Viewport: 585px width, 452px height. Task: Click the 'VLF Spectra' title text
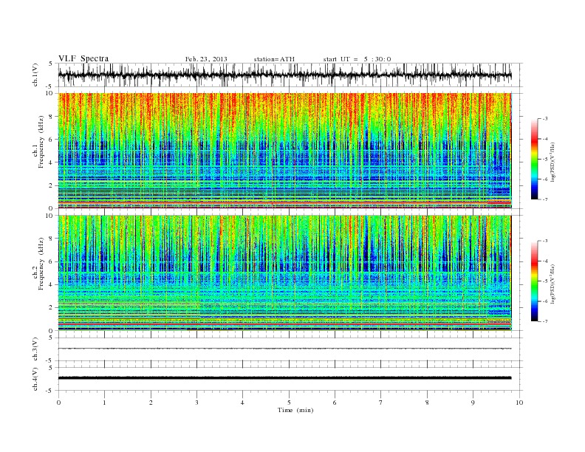click(x=83, y=58)
